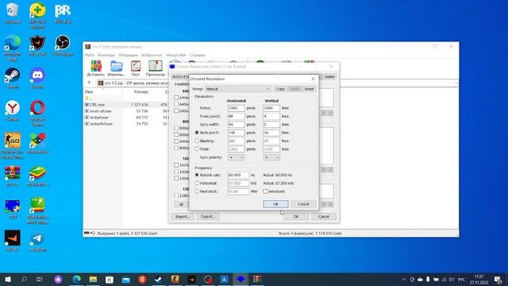Open the Commands menu in WinRAR
Image resolution: width=508 pixels, height=286 pixels.
click(x=106, y=55)
